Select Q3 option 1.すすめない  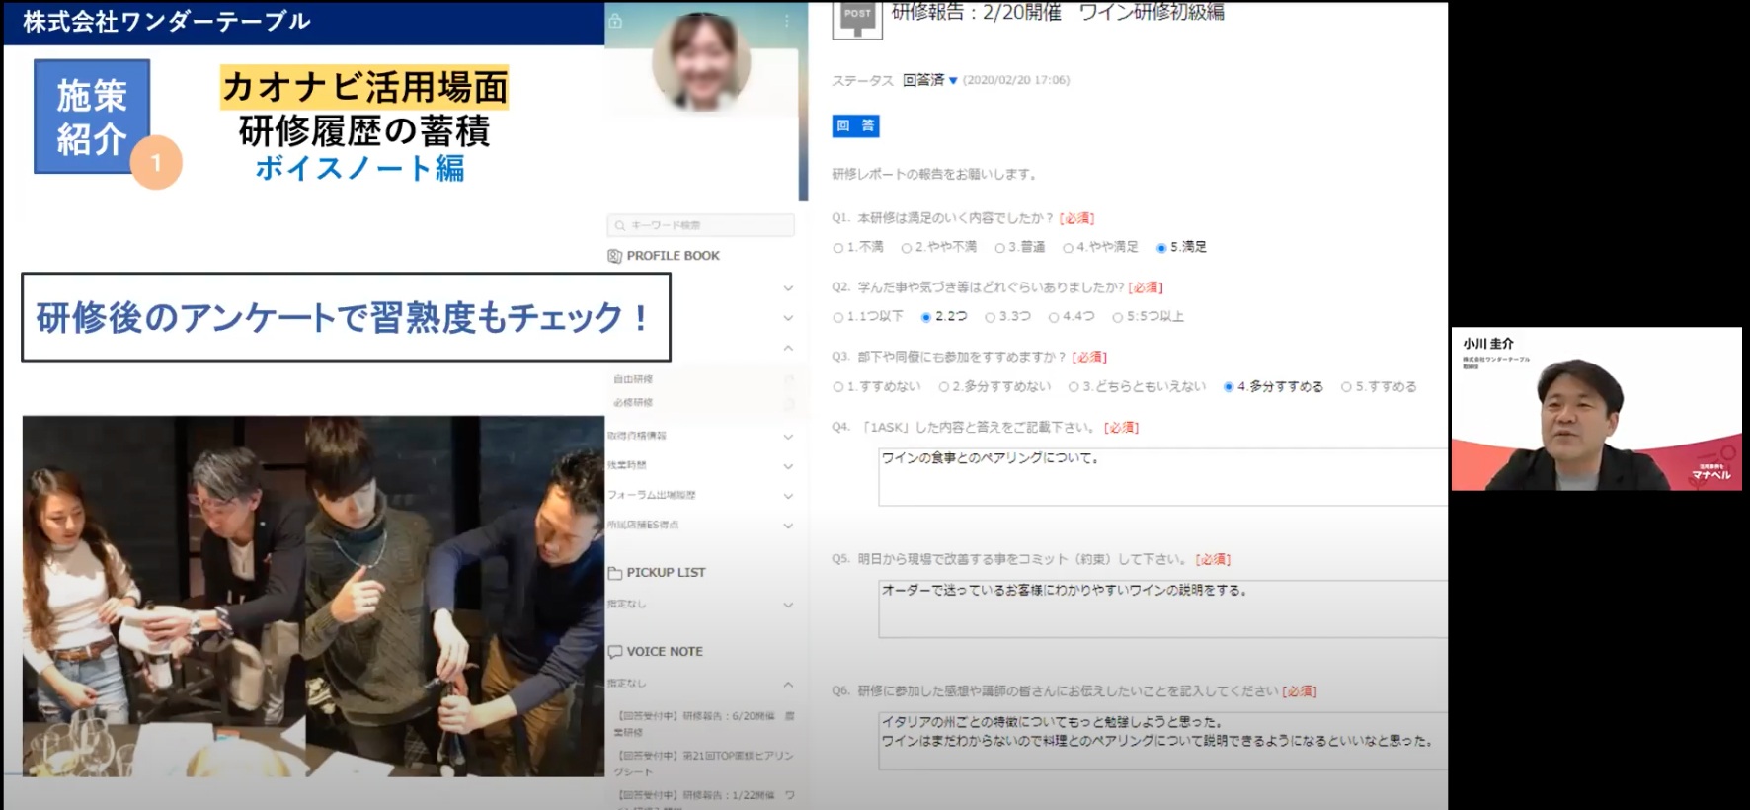pos(838,387)
